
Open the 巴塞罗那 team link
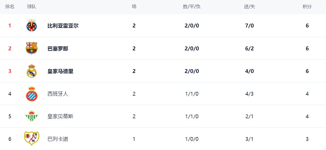(x=58, y=48)
